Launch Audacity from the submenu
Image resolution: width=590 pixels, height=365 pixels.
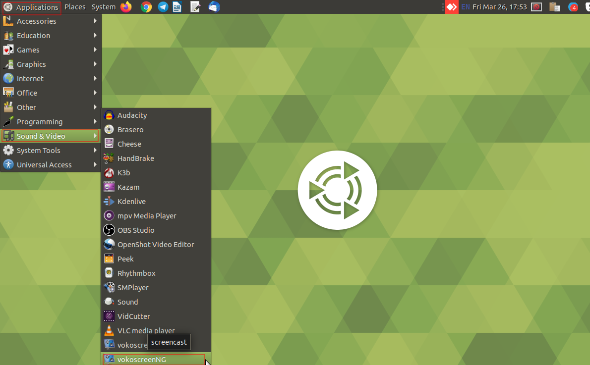156,115
